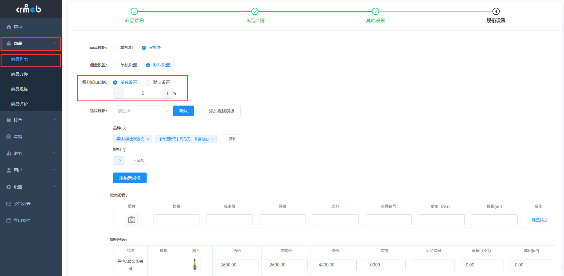Select 单独设置 for 佣金设置
The height and width of the screenshot is (276, 564).
pyautogui.click(x=115, y=65)
